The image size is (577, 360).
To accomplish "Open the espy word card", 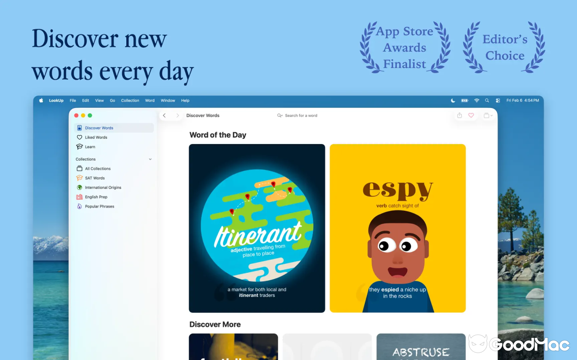I will pyautogui.click(x=398, y=228).
